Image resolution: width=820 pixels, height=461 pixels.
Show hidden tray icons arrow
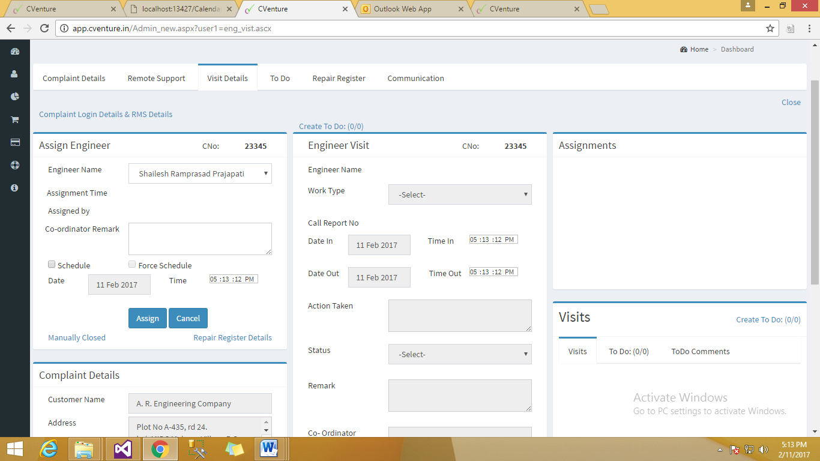pyautogui.click(x=720, y=450)
